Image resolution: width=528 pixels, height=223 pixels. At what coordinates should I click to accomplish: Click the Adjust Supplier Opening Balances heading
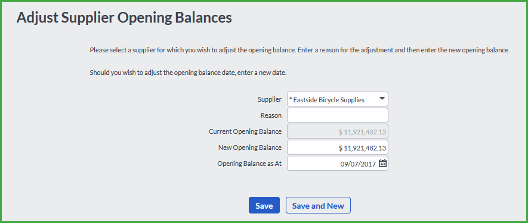124,18
